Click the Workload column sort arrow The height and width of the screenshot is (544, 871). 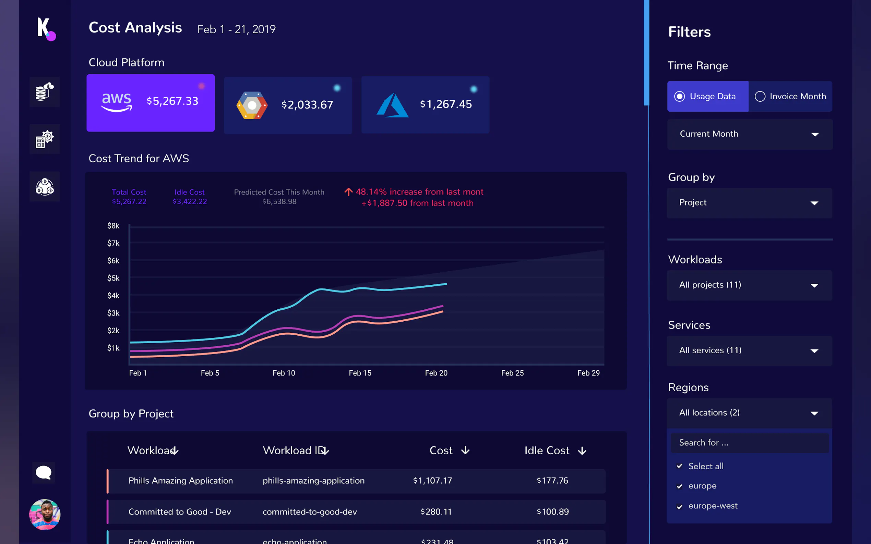point(175,451)
